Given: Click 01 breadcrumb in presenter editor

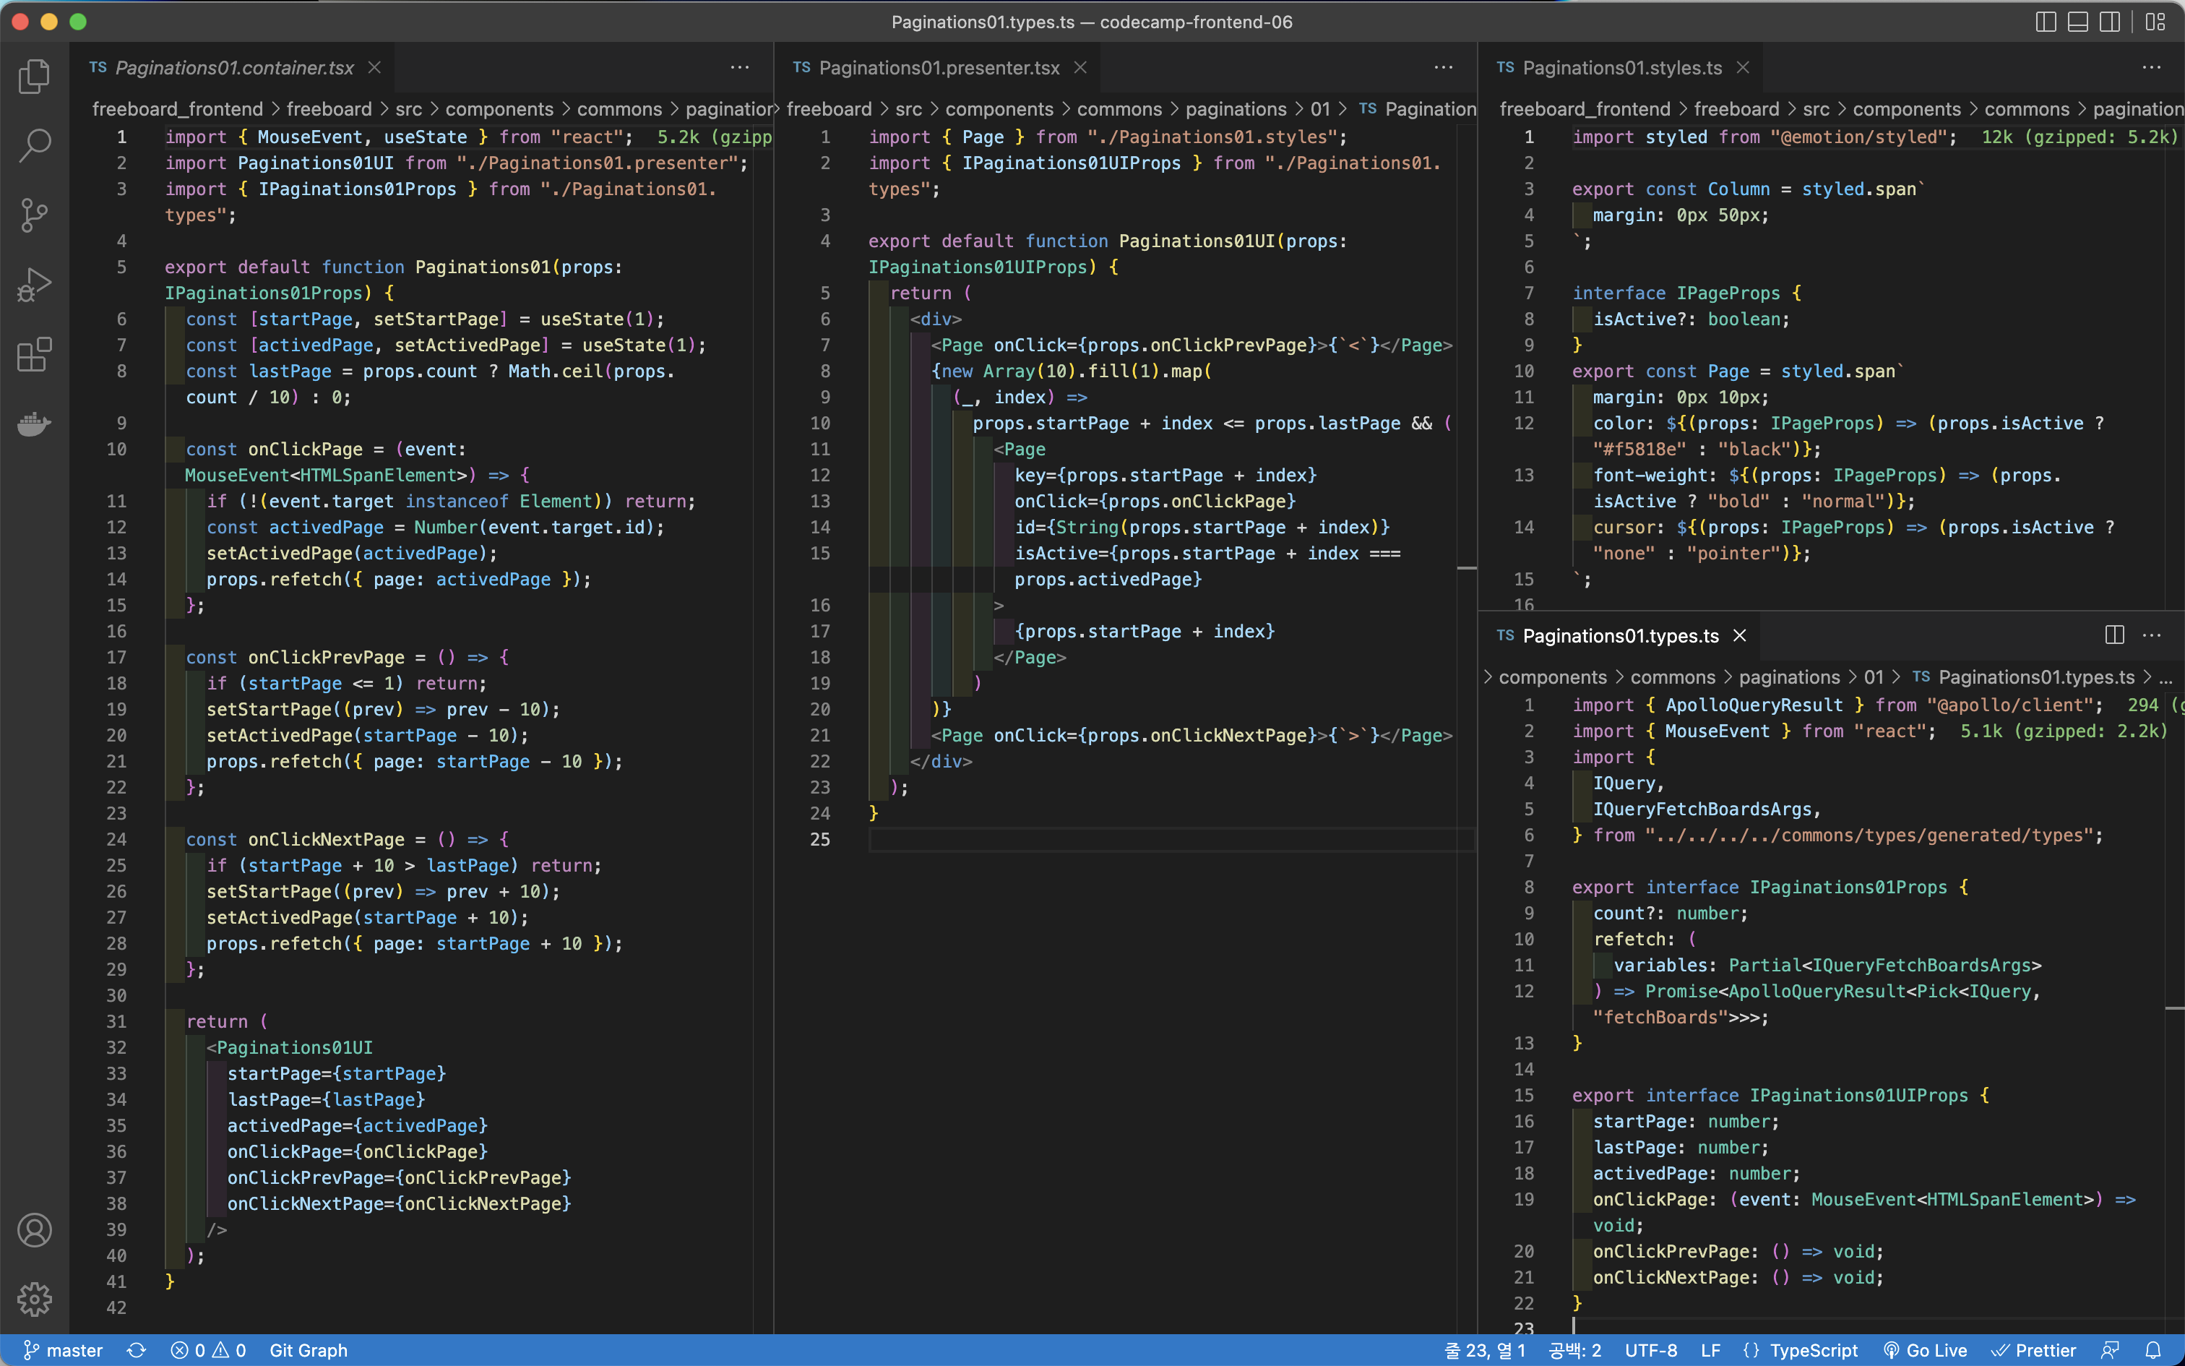Looking at the screenshot, I should [1320, 109].
